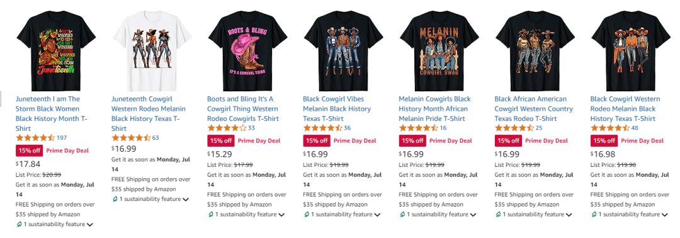
Task: Open Black African American Cowgirl title link
Action: (533, 109)
